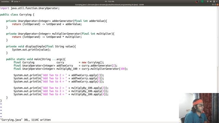Minimize the GVIM window
Viewport: 219px width, 123px height.
pyautogui.click(x=213, y=4)
